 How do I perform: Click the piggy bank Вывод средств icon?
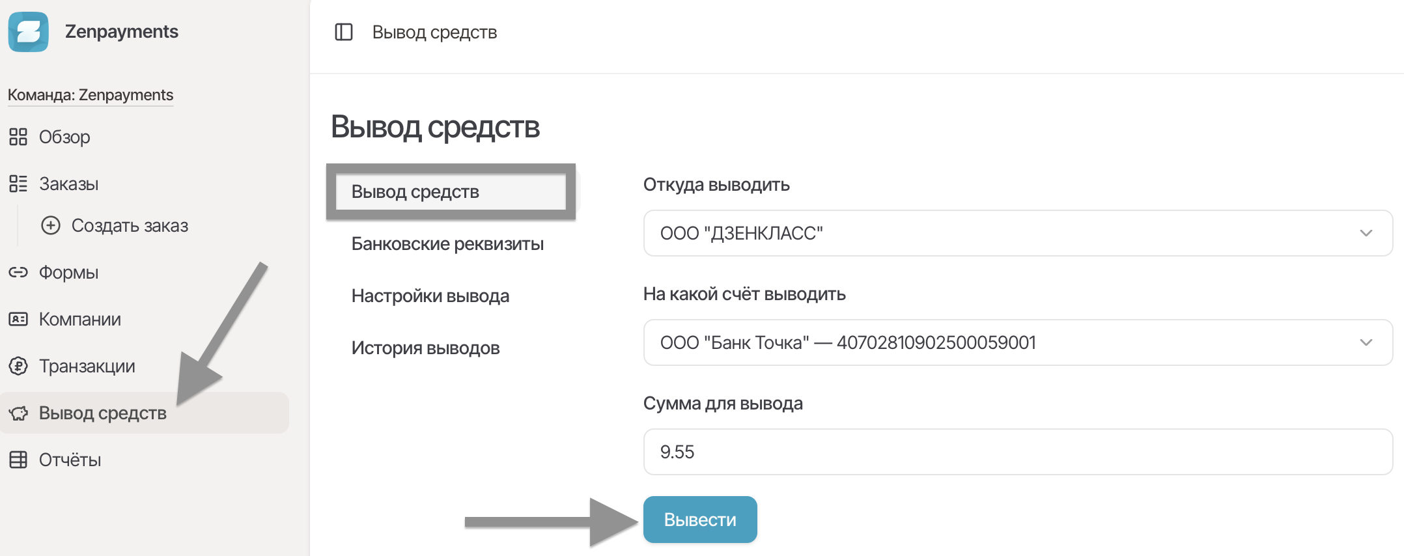click(18, 413)
